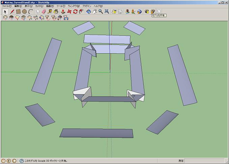Choose the Rectangle drawing tool
Screen dimensions: 229x164
(19, 11)
